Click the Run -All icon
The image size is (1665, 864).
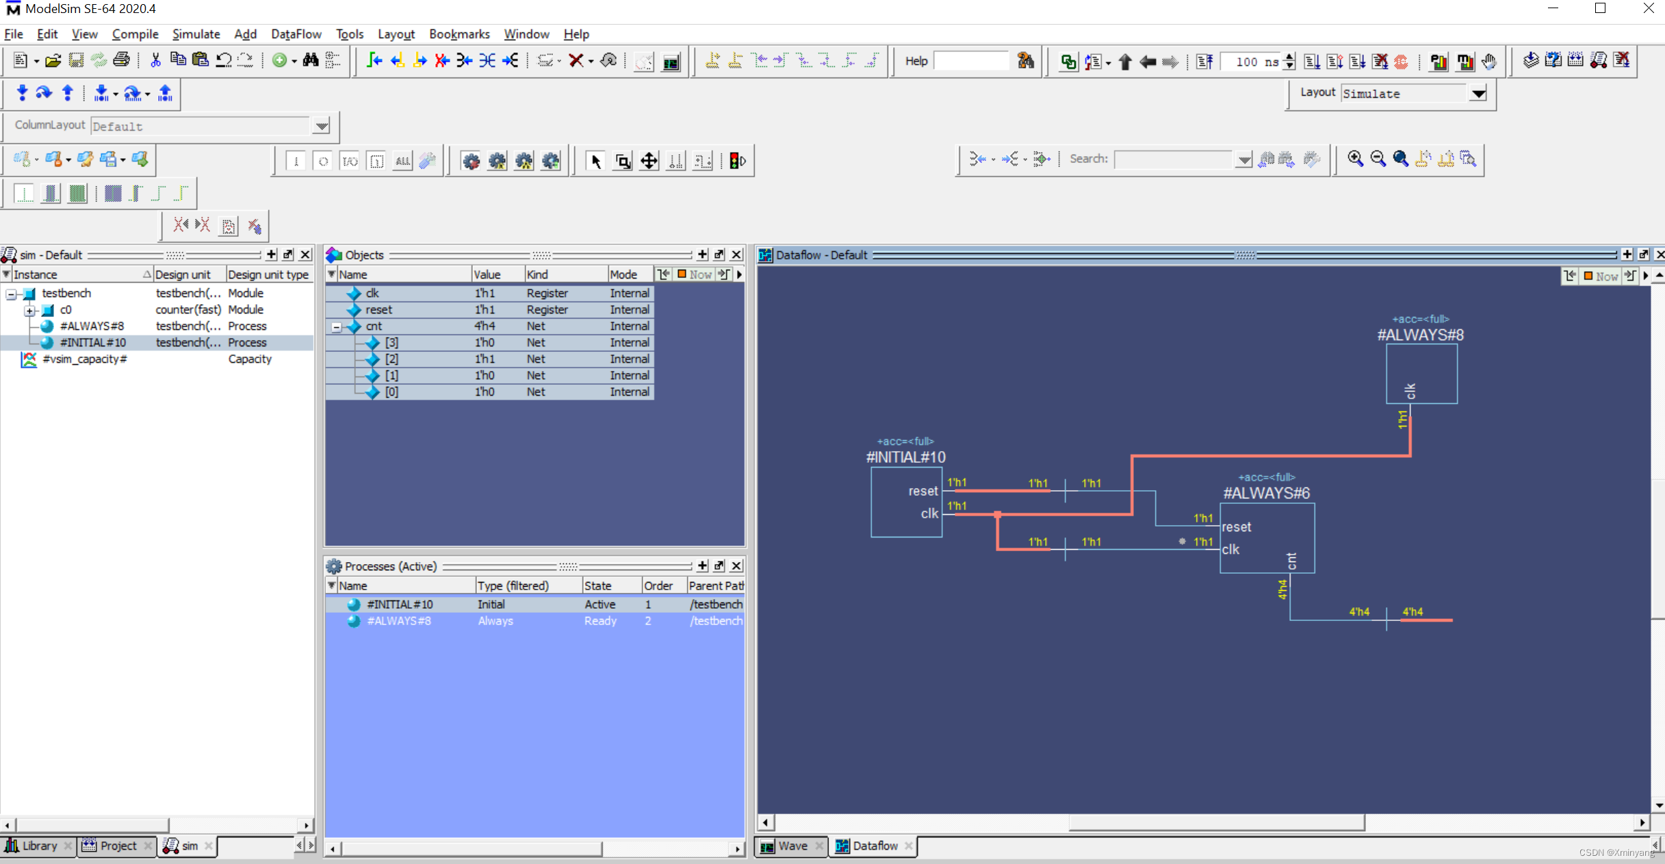[x=1358, y=62]
